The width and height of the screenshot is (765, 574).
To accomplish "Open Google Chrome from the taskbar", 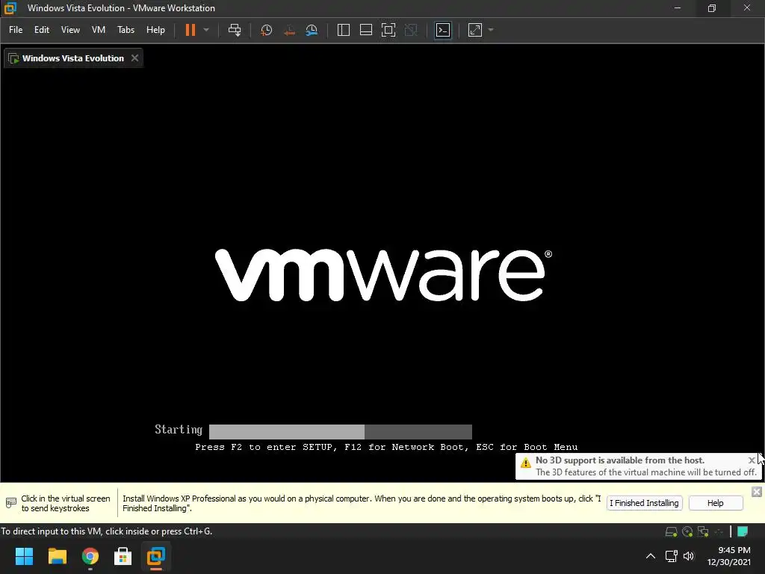I will pyautogui.click(x=90, y=556).
